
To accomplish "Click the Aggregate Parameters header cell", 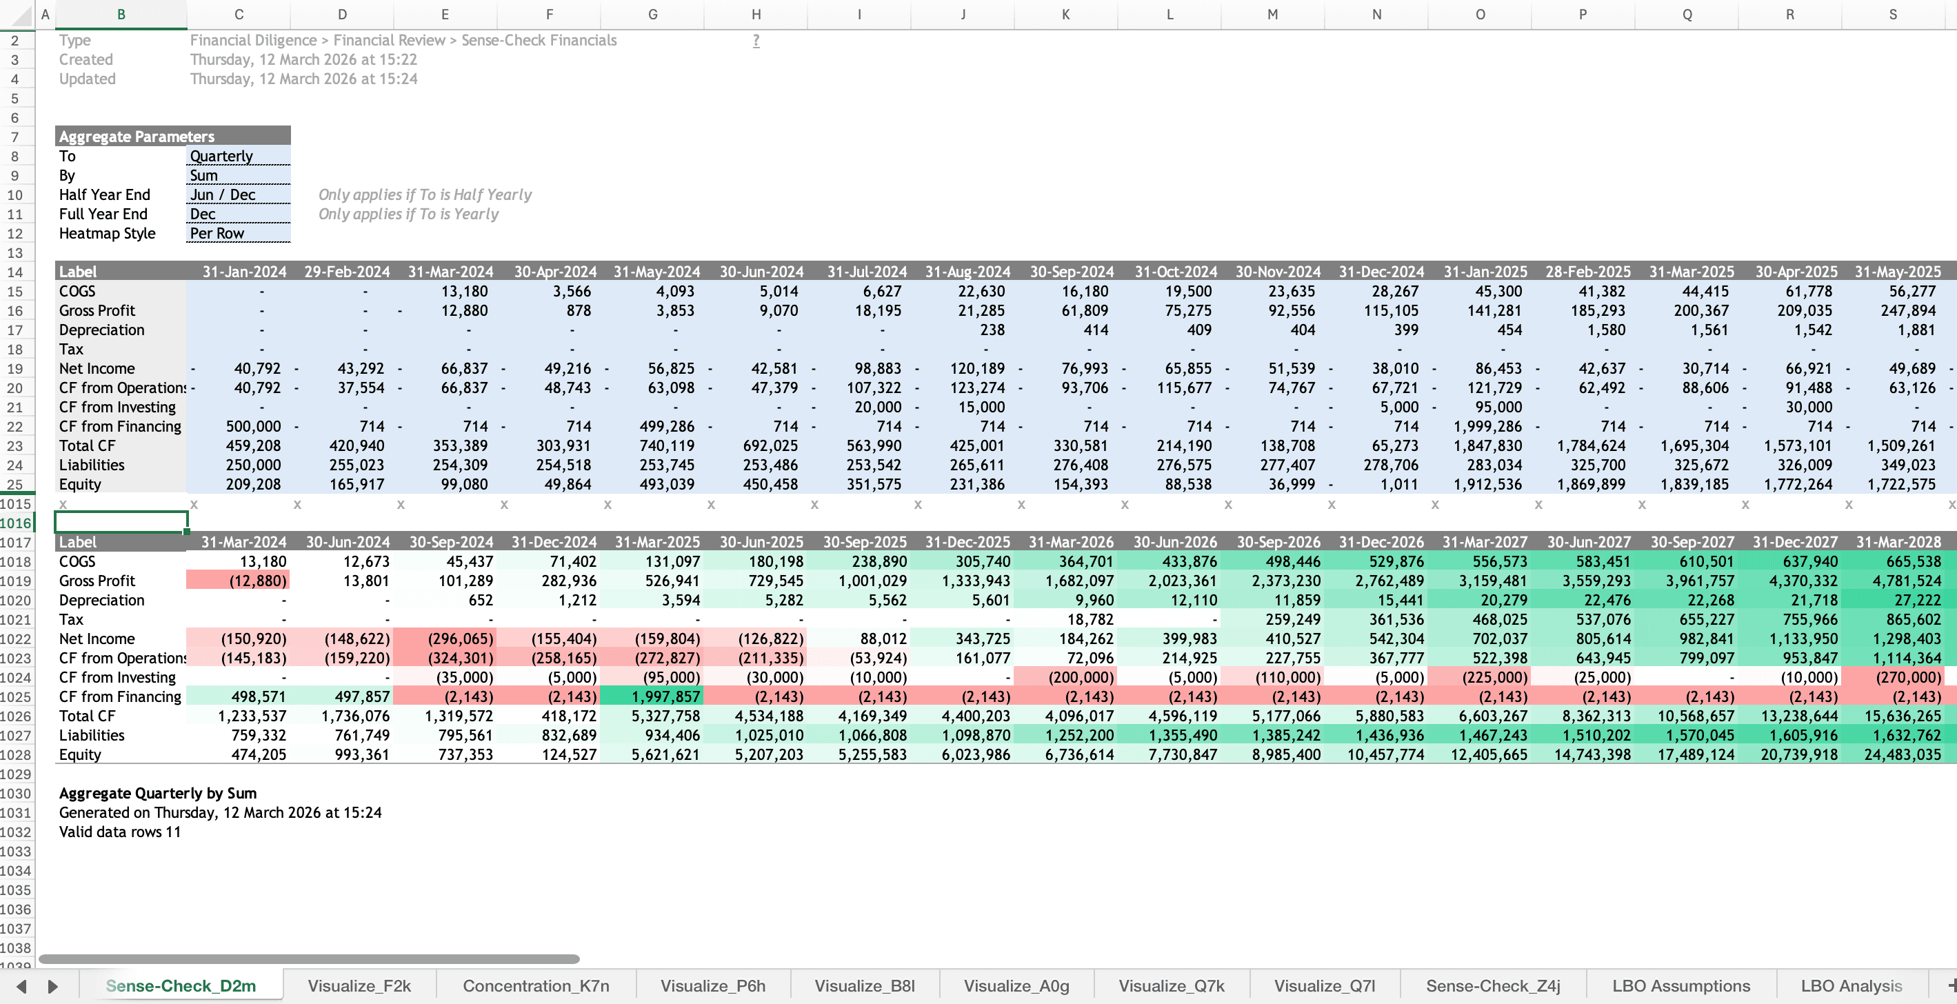I will coord(173,137).
